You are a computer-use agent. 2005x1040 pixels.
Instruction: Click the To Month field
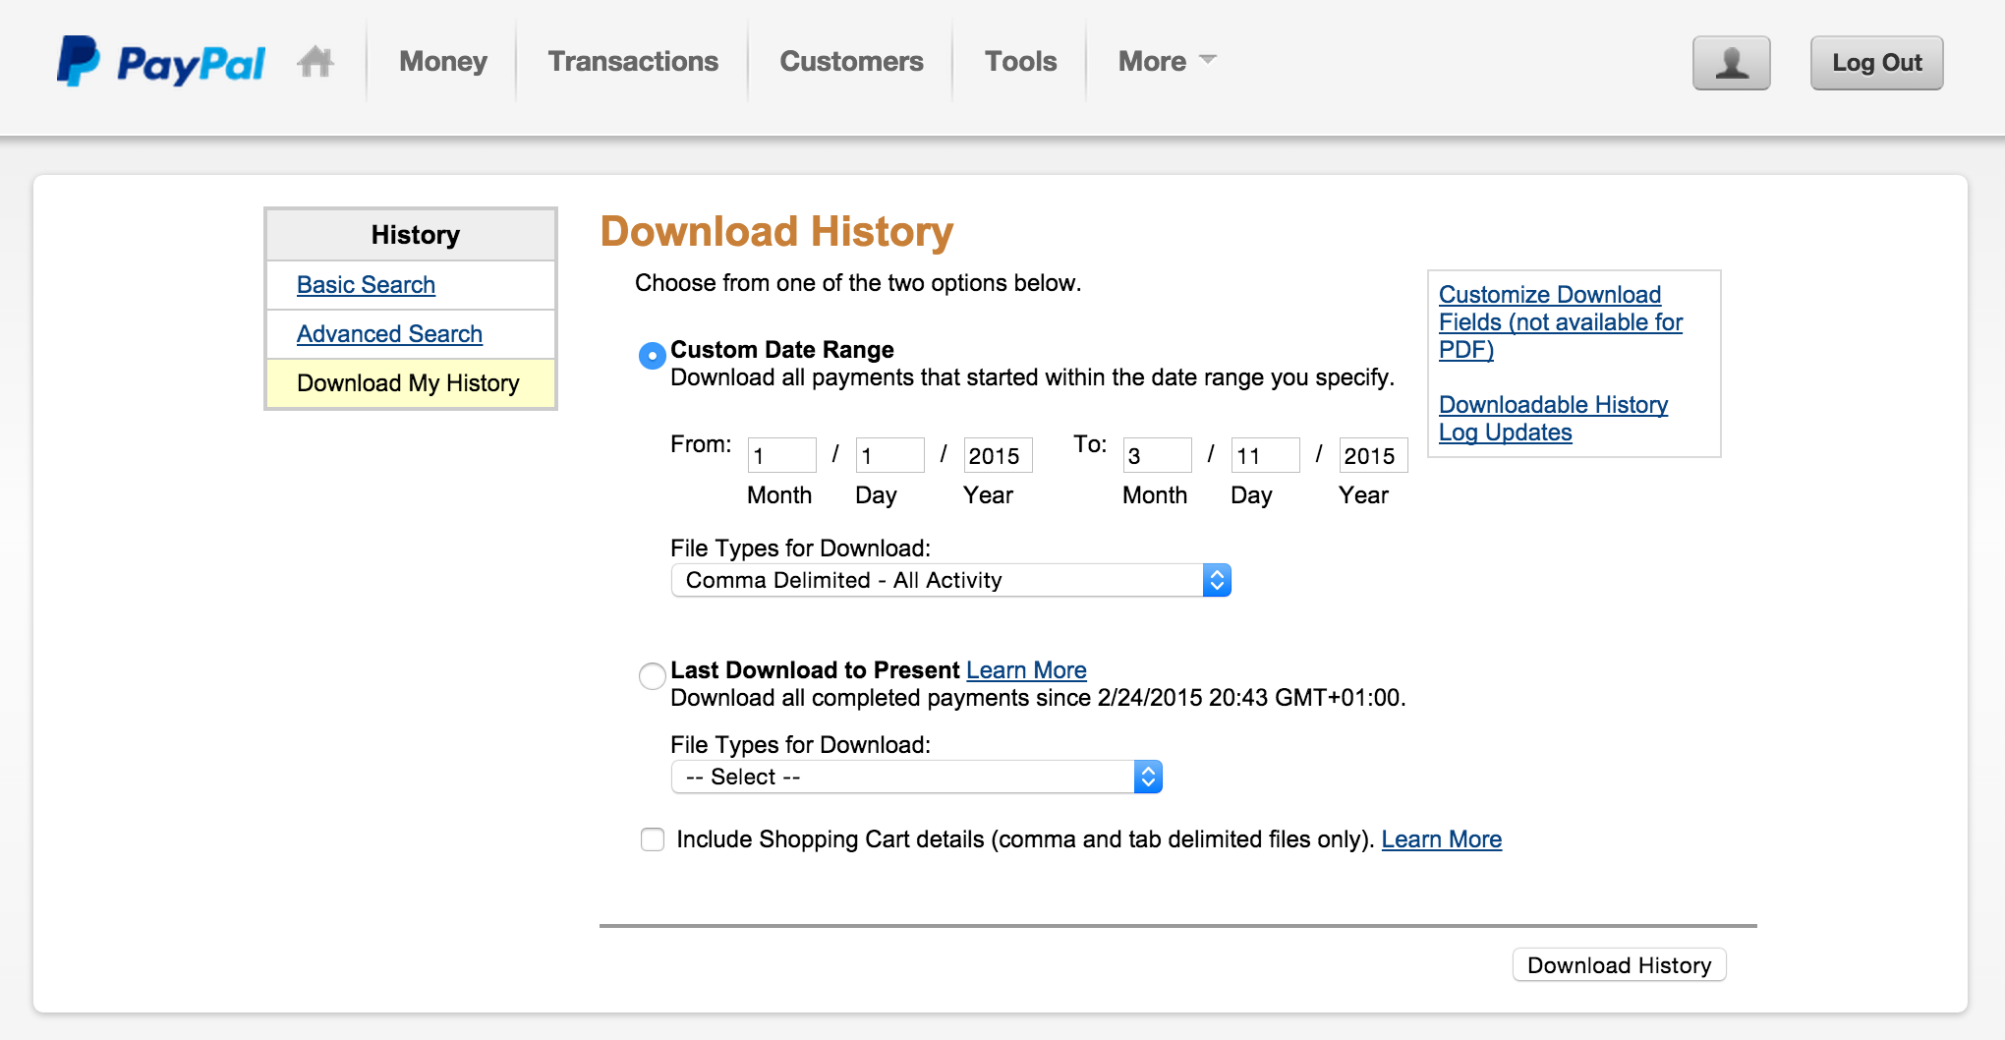point(1158,455)
